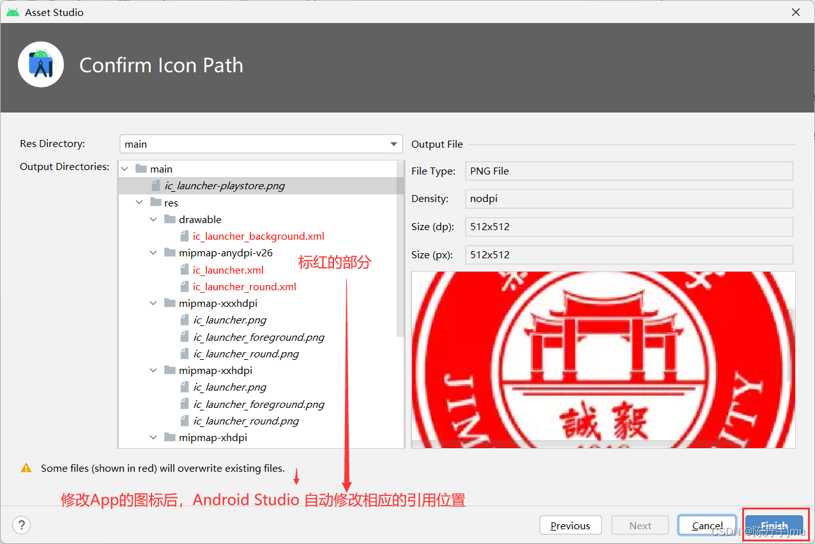Click the Finish button

pos(774,525)
